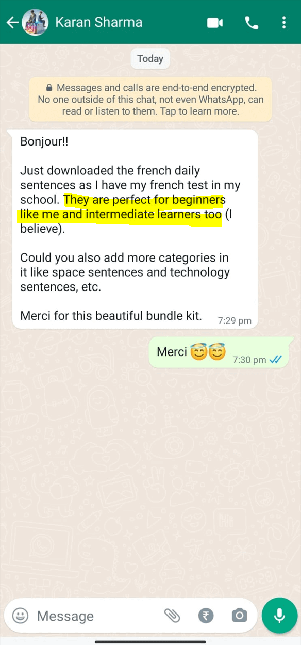The height and width of the screenshot is (645, 301).
Task: Open Karan Sharma's profile picture
Action: click(35, 22)
